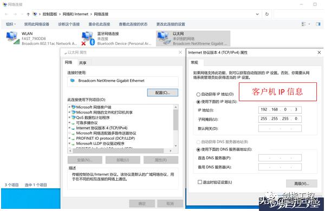Navigate forward in Network Connections window
The height and width of the screenshot is (211, 325).
pyautogui.click(x=15, y=14)
